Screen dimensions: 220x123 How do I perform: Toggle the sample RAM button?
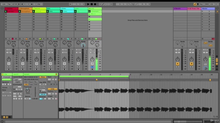coord(36,84)
